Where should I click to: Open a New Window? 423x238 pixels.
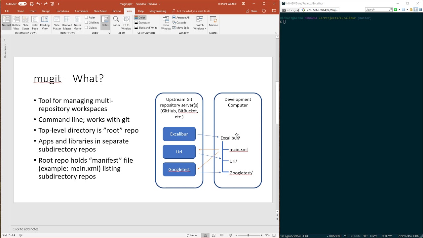coord(166,22)
